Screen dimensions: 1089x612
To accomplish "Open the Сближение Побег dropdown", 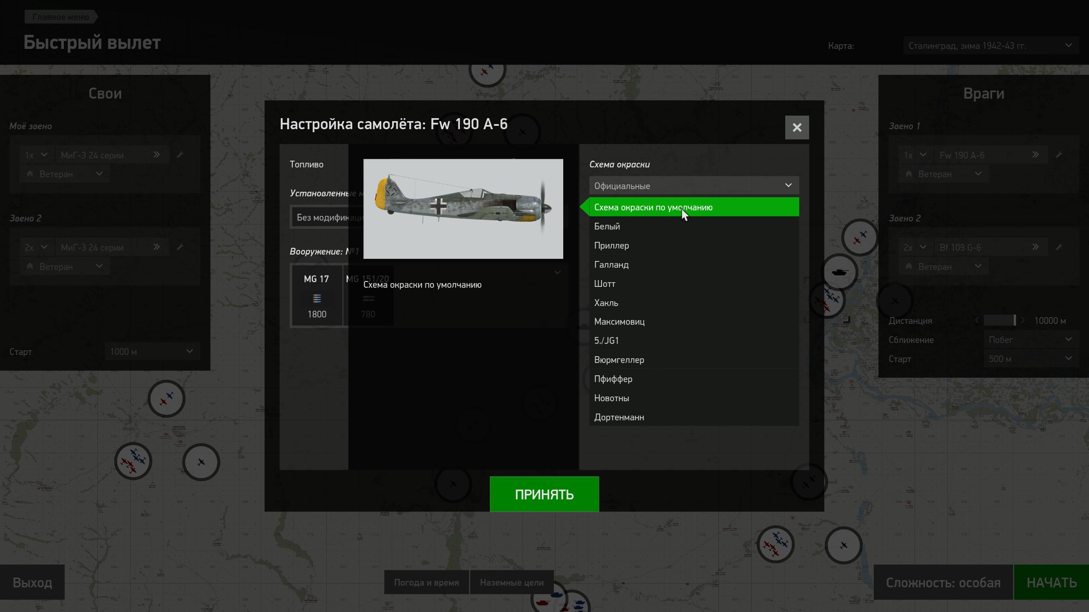I will [x=1031, y=340].
